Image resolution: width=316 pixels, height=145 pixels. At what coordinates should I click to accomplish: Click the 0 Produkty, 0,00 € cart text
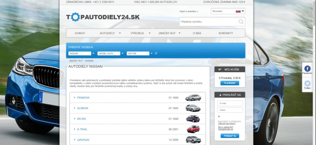point(230,78)
